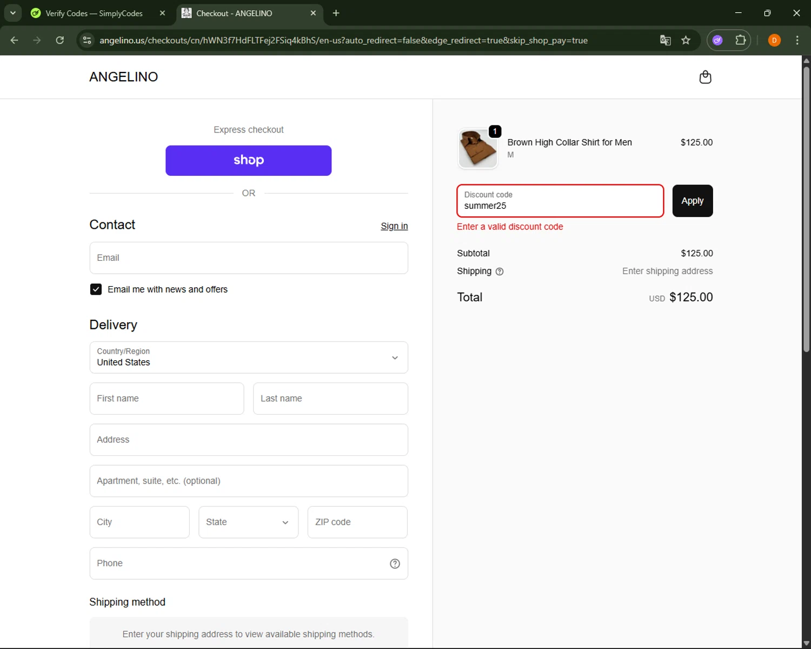Image resolution: width=811 pixels, height=649 pixels.
Task: Click the ZIP code field
Action: pos(357,522)
